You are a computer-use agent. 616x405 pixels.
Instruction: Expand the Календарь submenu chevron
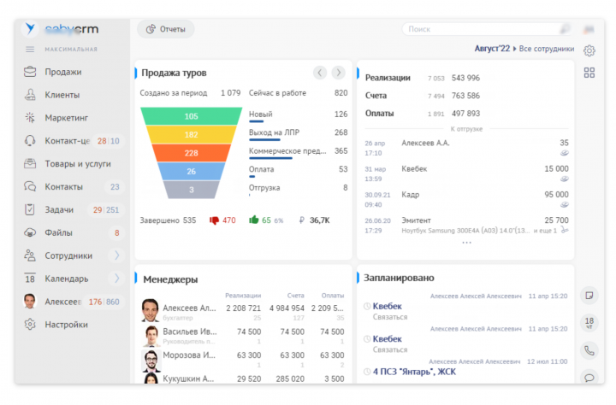(116, 279)
